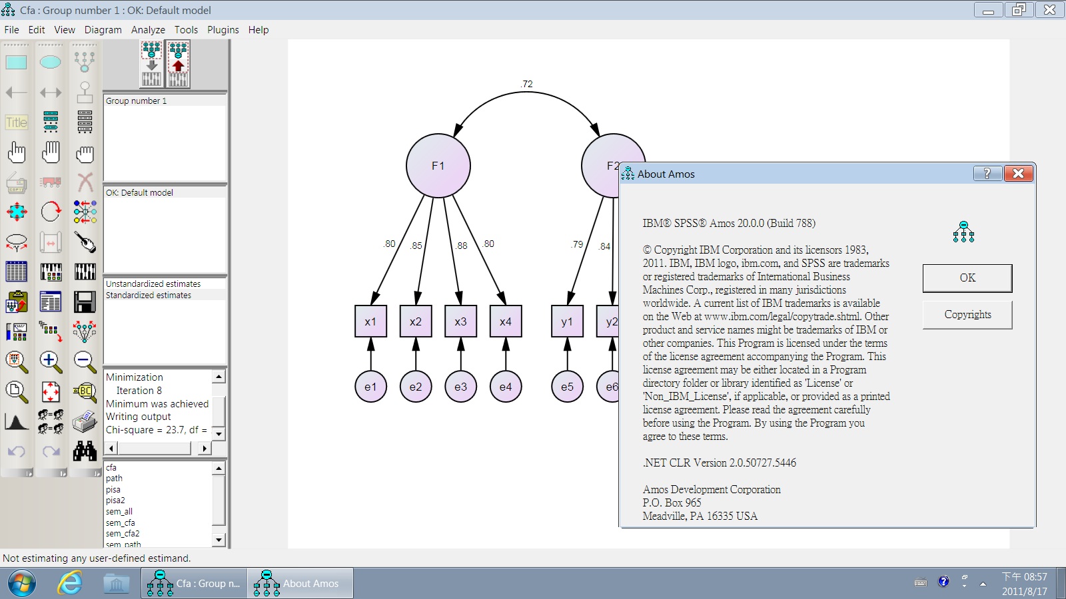Open the Libraries folder on the taskbar
Image resolution: width=1066 pixels, height=599 pixels.
[x=117, y=584]
